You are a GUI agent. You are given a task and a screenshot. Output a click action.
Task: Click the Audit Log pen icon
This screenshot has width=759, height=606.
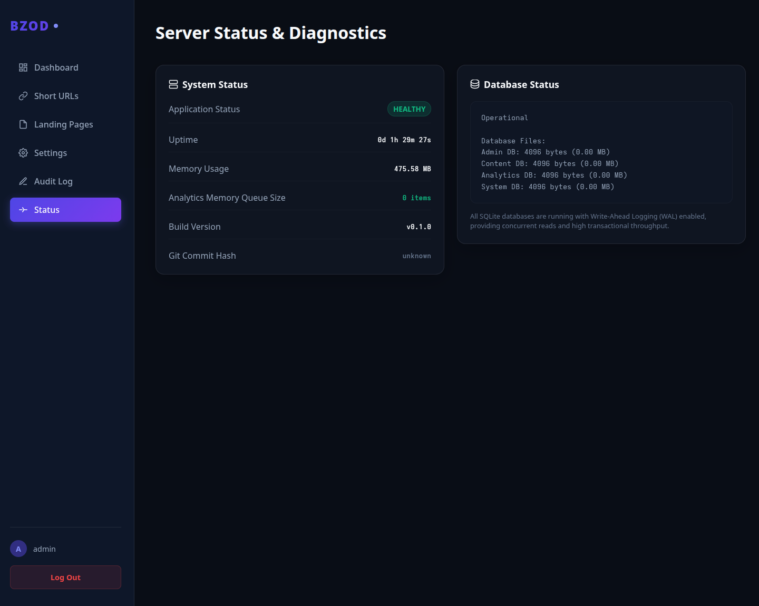pos(23,181)
